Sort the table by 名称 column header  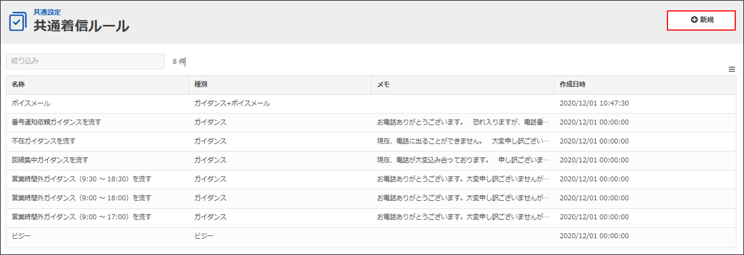click(x=19, y=85)
